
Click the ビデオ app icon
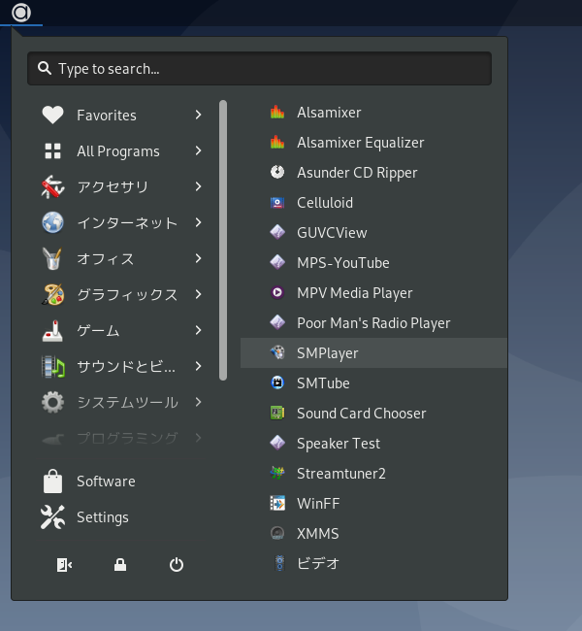[x=279, y=563]
